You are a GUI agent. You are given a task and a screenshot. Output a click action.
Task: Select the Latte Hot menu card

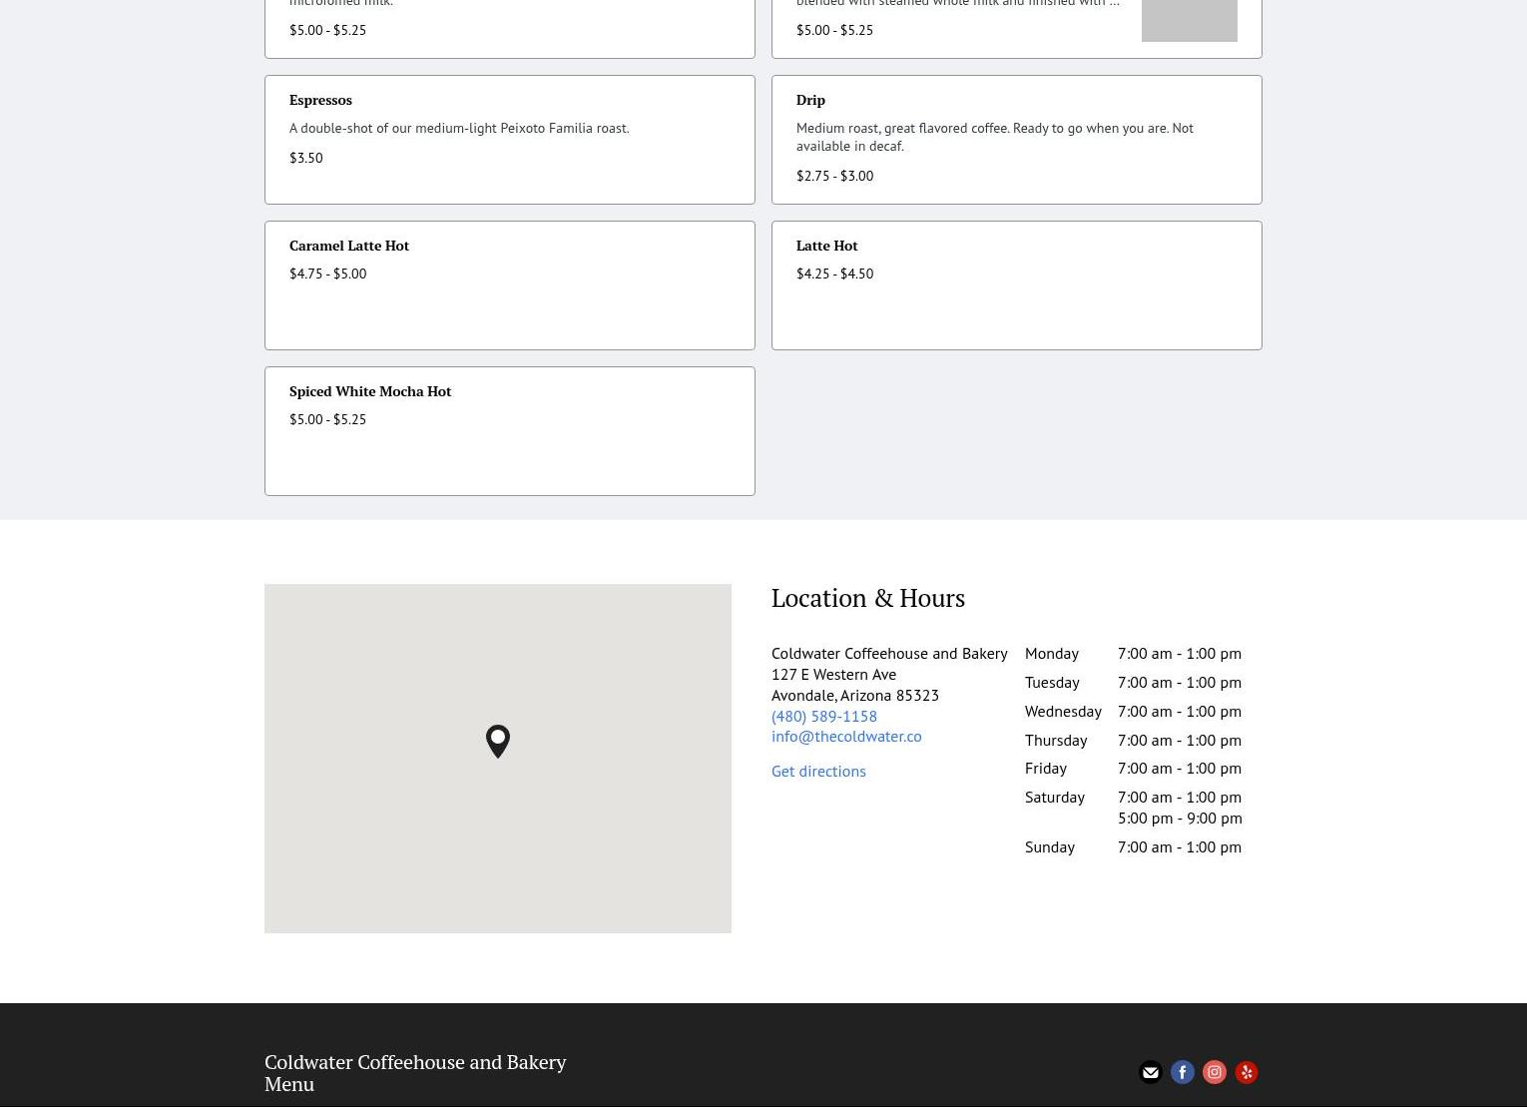1016,285
